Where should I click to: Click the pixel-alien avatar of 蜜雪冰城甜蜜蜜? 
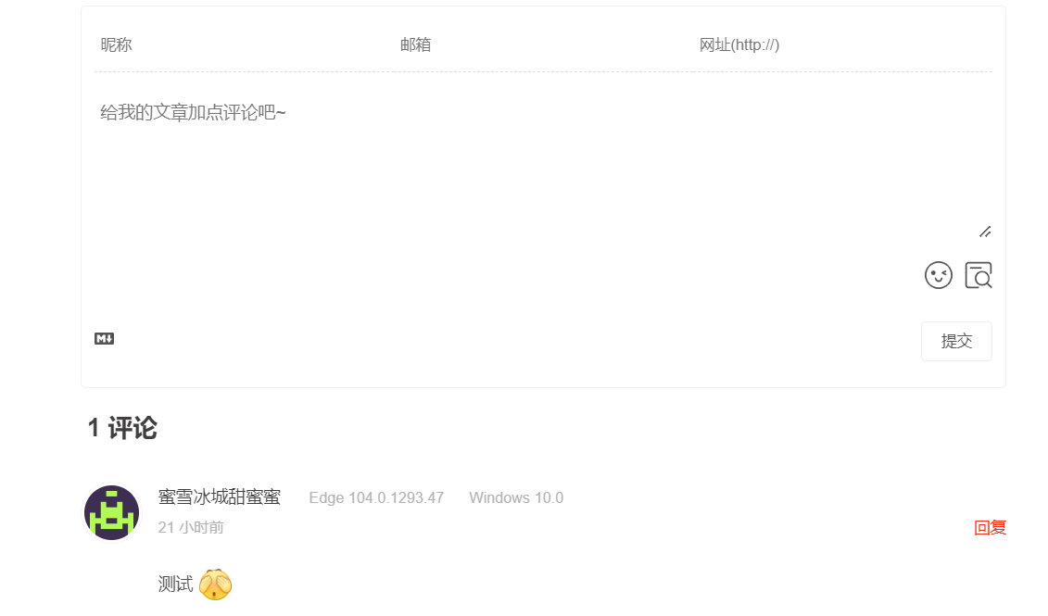tap(111, 512)
